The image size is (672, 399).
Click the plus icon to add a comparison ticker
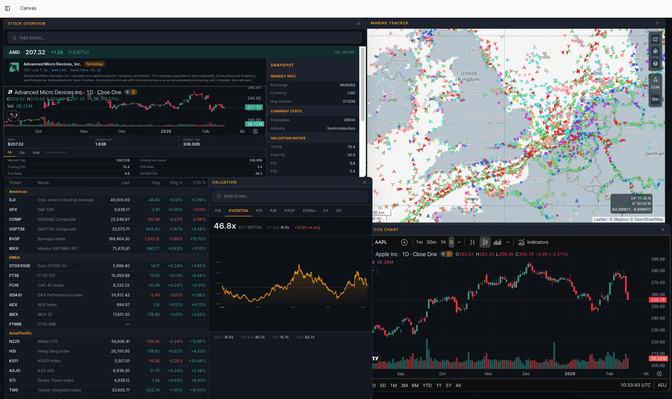[x=404, y=242]
